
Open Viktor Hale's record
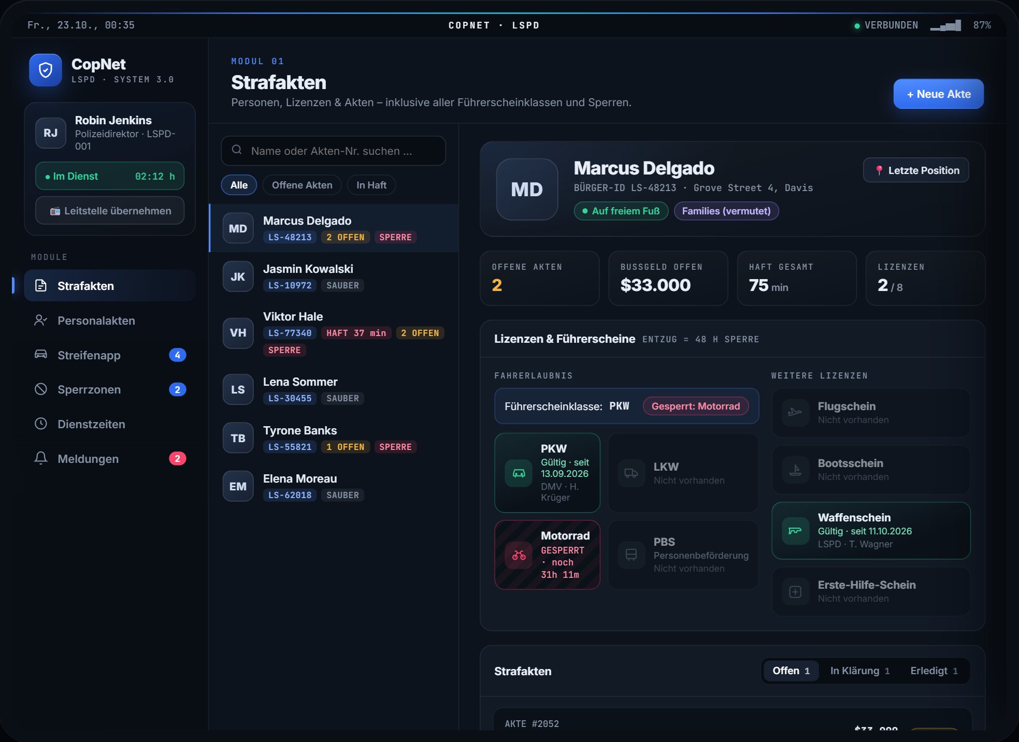tap(334, 332)
